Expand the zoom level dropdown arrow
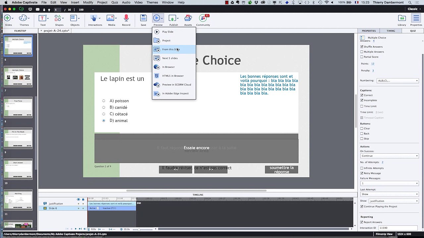This screenshot has width=424, height=238. pos(93,10)
